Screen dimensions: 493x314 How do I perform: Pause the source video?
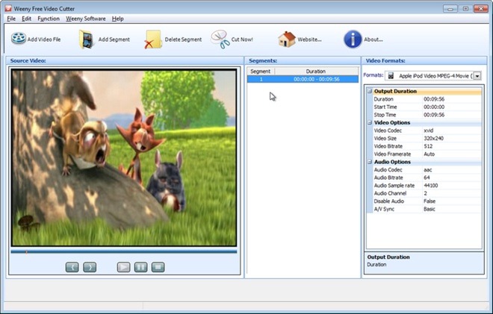(x=140, y=267)
